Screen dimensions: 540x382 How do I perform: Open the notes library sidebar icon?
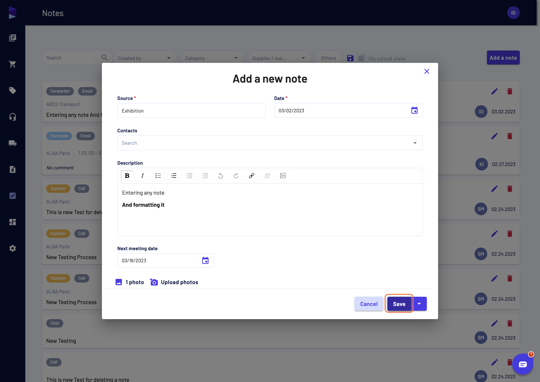click(12, 38)
